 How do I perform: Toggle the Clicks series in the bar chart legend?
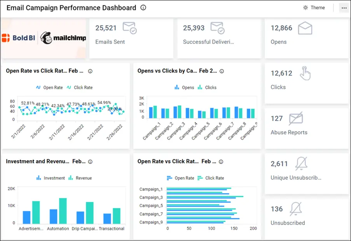click(207, 87)
